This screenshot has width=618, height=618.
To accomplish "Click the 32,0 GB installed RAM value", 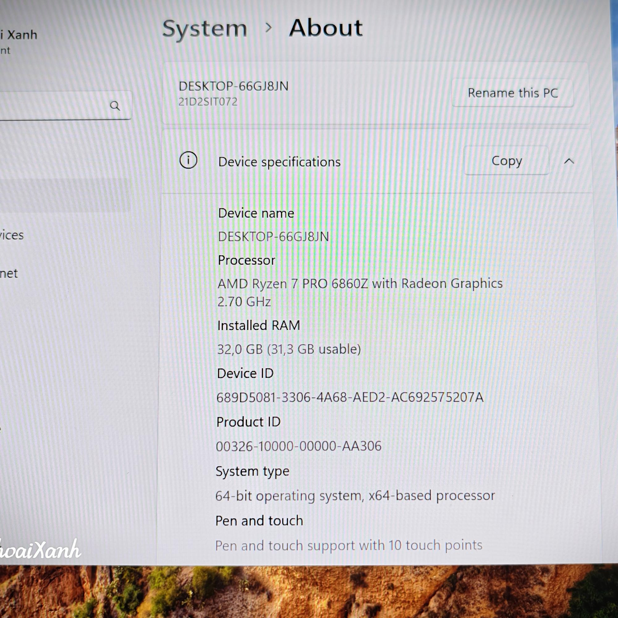I will click(x=289, y=349).
